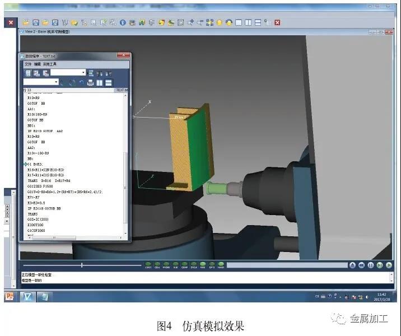Click code line 'R10=180-R9'
The image size is (401, 336).
(38, 114)
